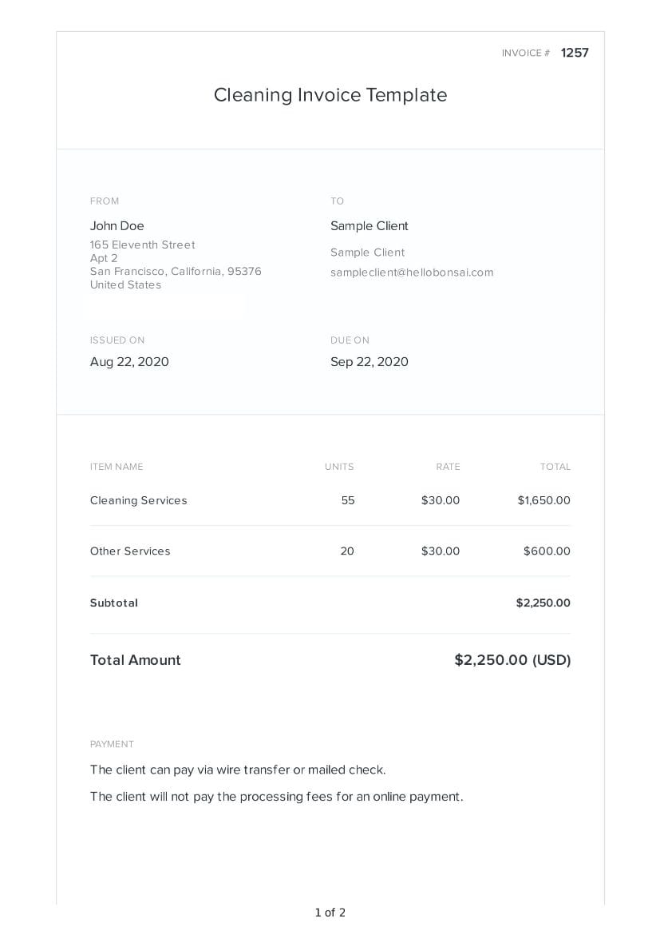Click the due date Sep 22, 2020

370,362
